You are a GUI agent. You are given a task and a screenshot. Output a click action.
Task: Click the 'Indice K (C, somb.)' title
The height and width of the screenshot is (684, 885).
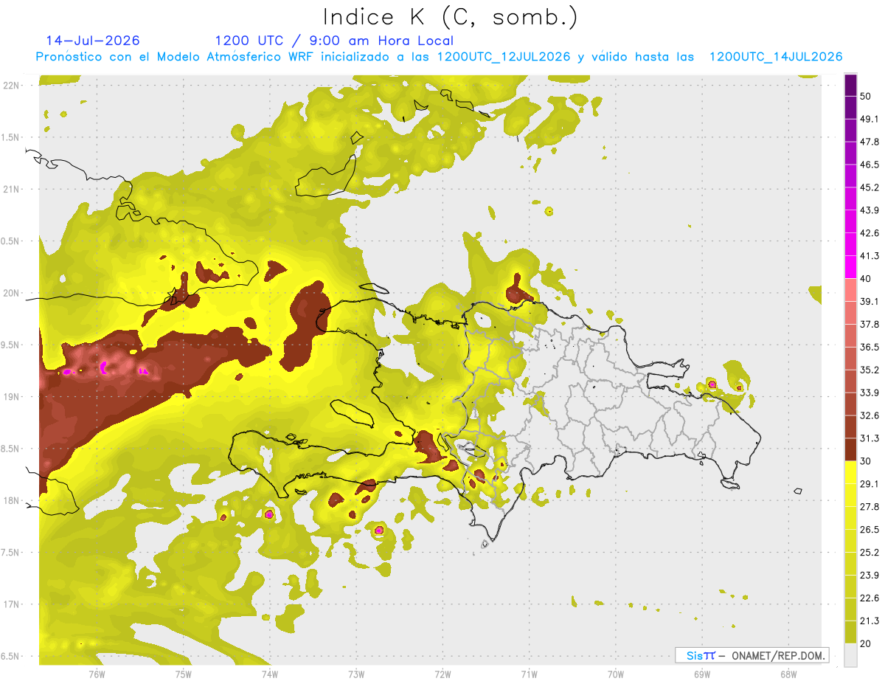451,16
